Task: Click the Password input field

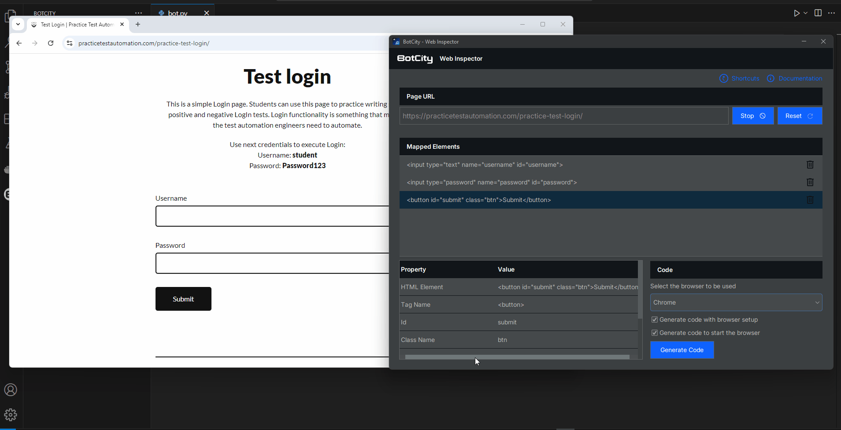Action: pos(272,263)
